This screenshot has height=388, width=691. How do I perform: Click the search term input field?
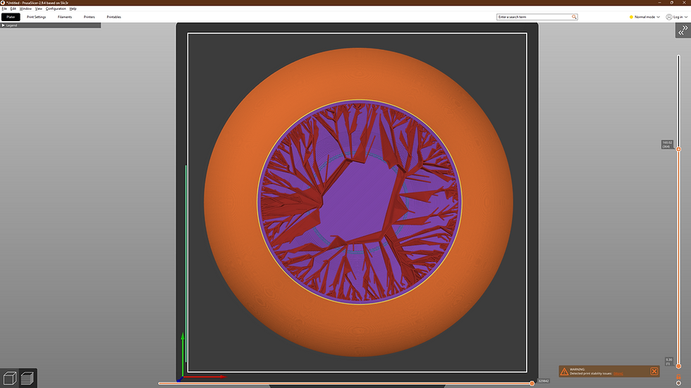pyautogui.click(x=534, y=17)
